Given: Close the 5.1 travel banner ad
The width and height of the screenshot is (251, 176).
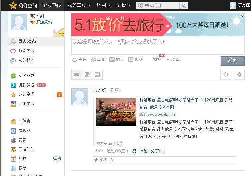Looking at the screenshot, I should click(242, 16).
